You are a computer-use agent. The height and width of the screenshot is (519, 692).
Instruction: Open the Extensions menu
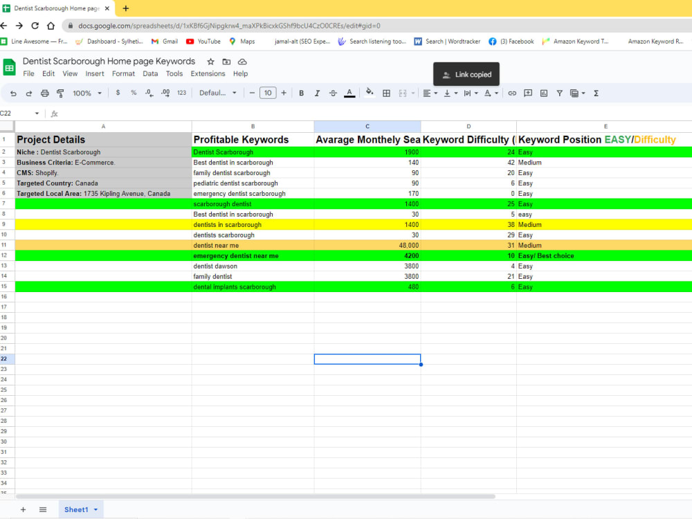click(208, 74)
